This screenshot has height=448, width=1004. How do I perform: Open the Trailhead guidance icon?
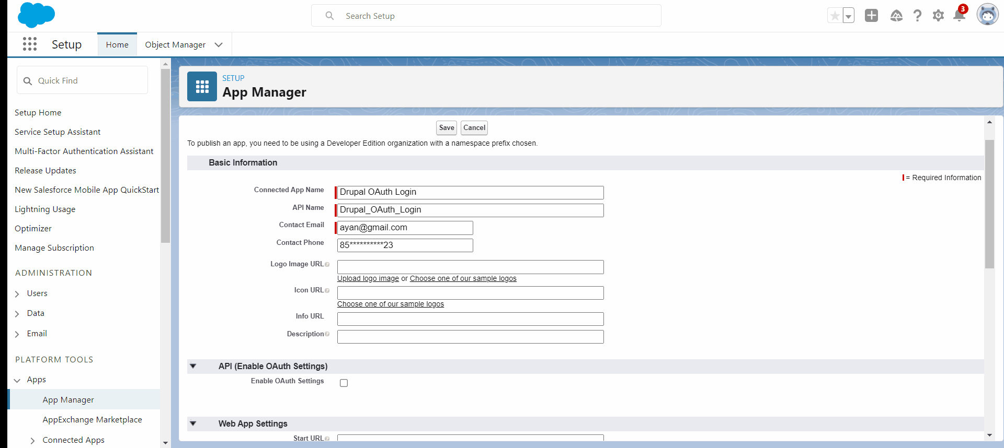coord(896,16)
